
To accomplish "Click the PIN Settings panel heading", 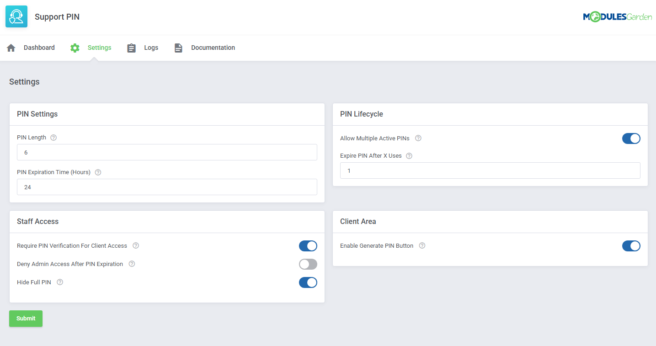I will (37, 114).
